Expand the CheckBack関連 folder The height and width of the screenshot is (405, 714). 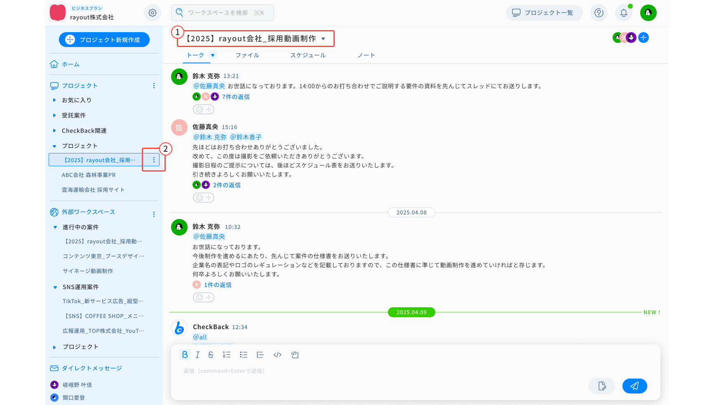tap(54, 131)
